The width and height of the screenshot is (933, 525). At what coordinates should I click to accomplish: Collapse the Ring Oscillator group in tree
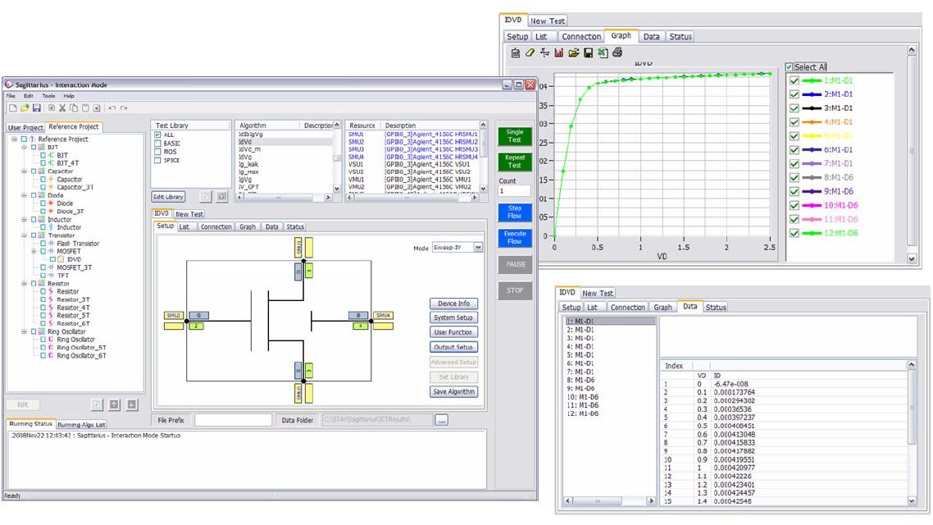24,332
